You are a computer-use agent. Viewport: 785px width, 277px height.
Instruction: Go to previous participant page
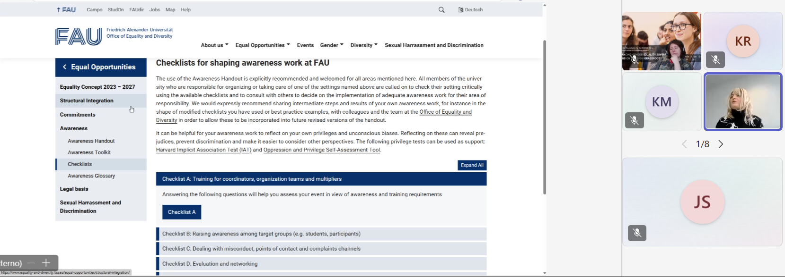point(684,144)
